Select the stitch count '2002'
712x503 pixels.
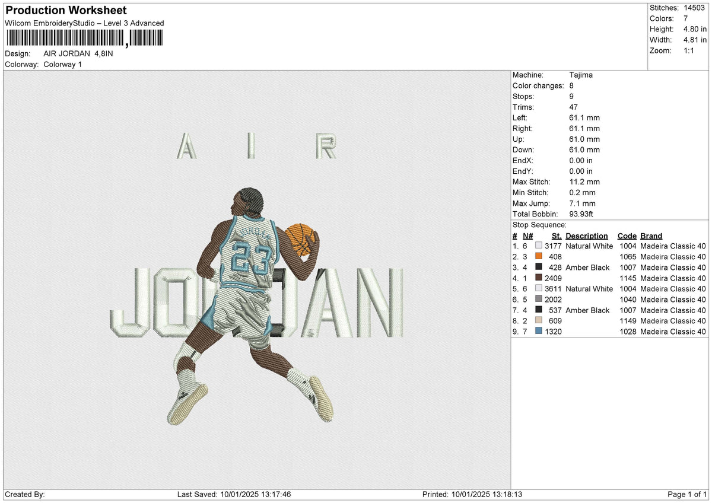[553, 300]
